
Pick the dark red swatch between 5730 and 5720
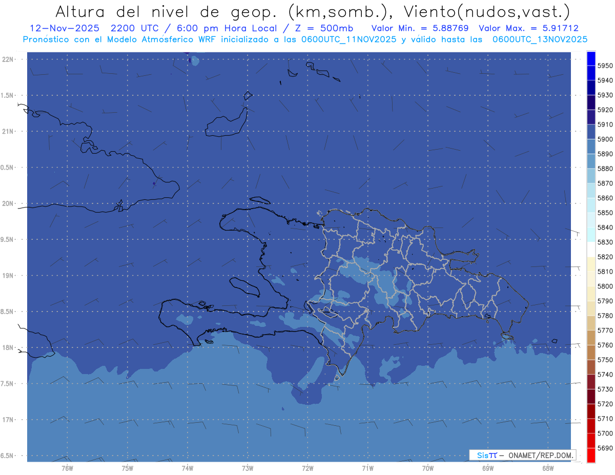tap(591, 397)
